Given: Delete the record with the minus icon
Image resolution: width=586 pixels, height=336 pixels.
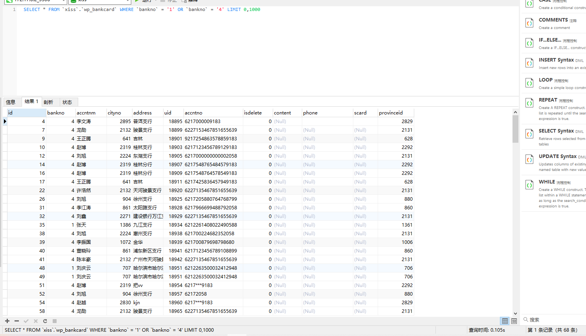Looking at the screenshot, I should (x=17, y=321).
